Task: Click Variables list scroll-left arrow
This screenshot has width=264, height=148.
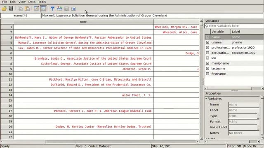Action: [206, 88]
